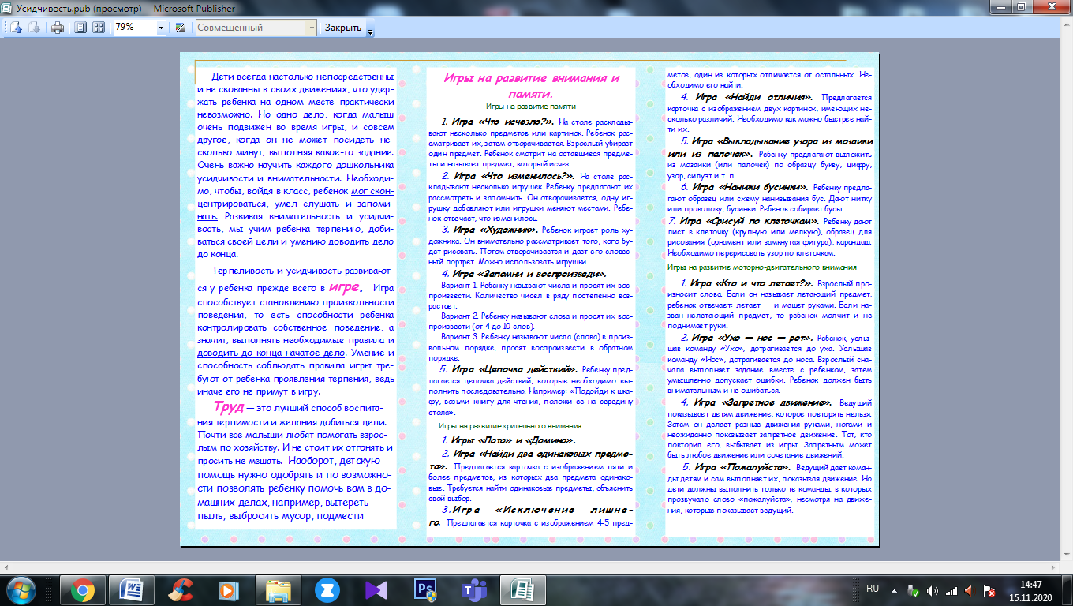Switch to multiple pages view
The height and width of the screenshot is (606, 1073).
click(x=99, y=28)
